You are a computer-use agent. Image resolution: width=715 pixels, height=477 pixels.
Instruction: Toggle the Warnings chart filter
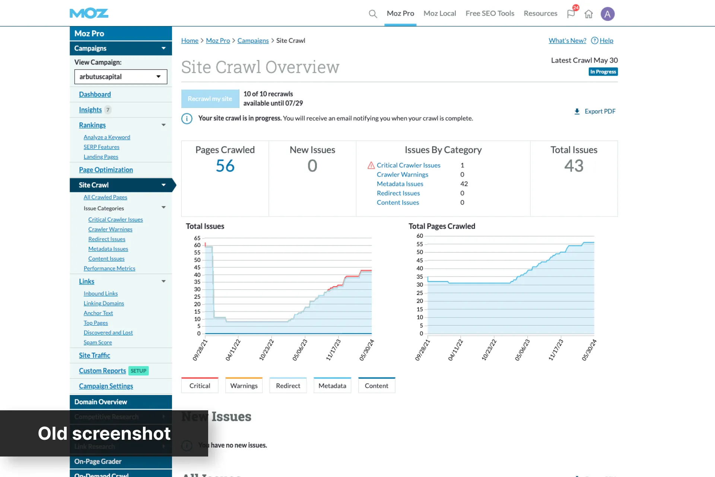point(244,385)
